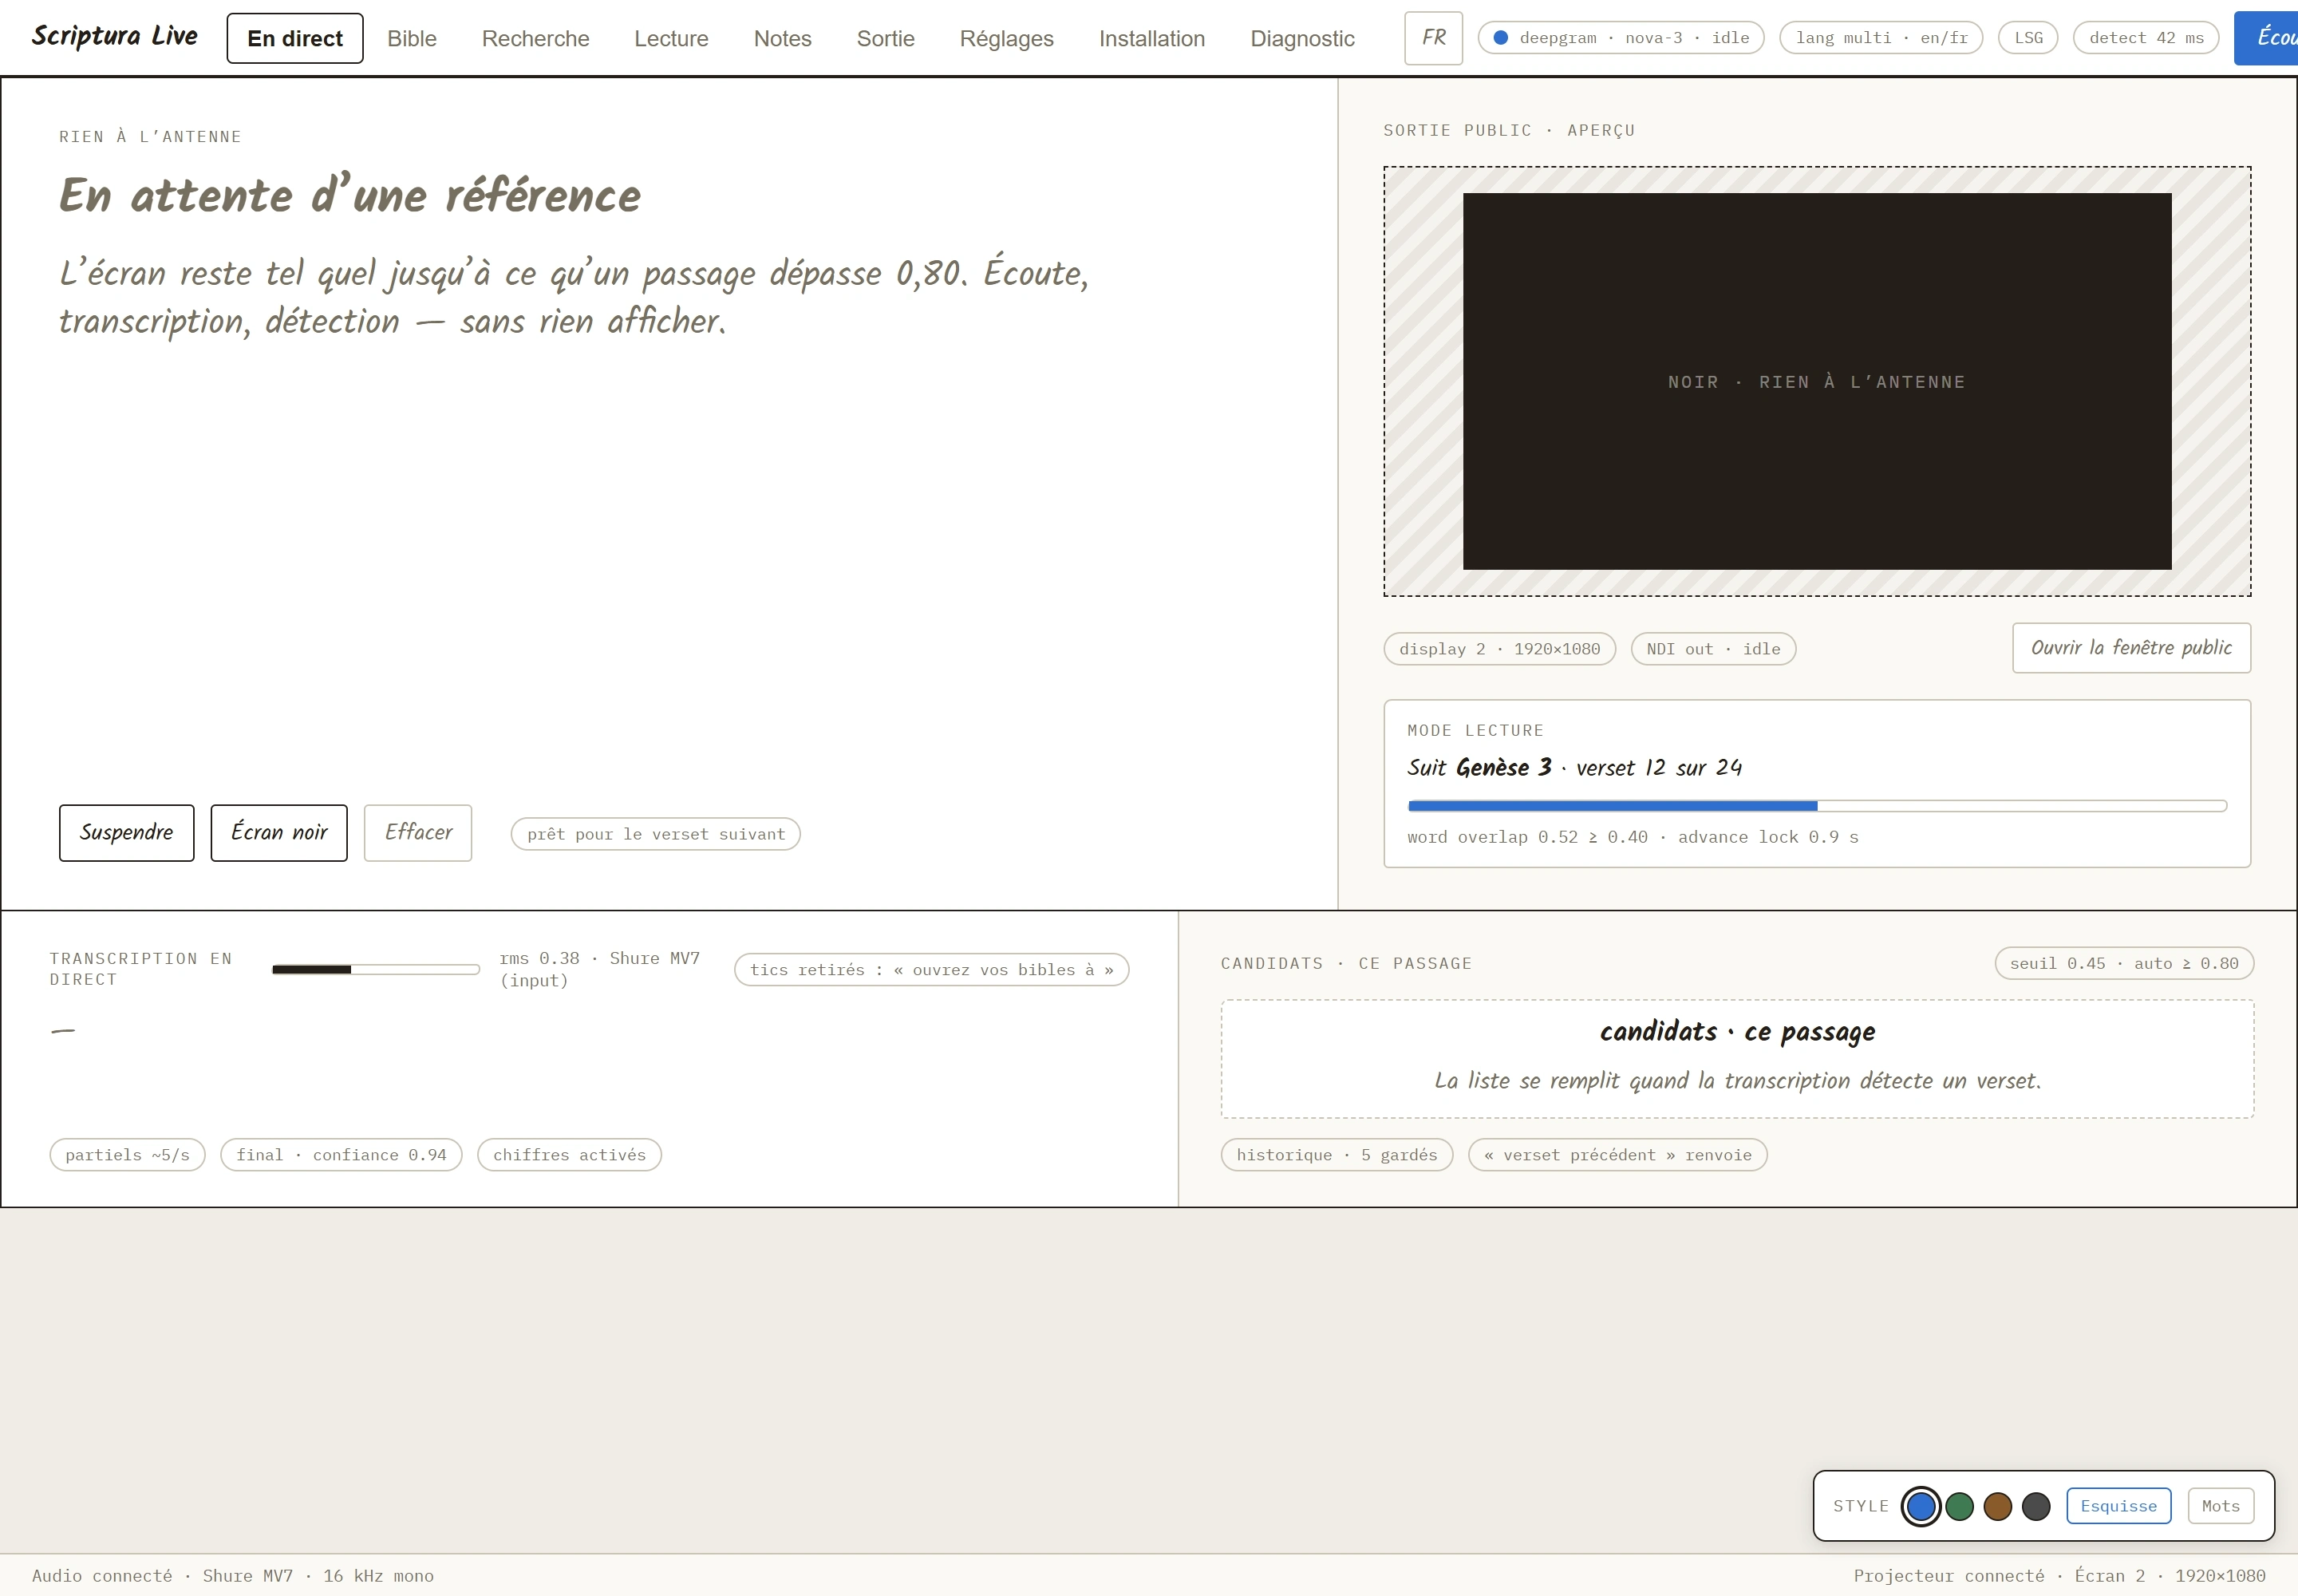Click the prêt pour le verset suivant pill
2298x1596 pixels.
click(x=655, y=834)
